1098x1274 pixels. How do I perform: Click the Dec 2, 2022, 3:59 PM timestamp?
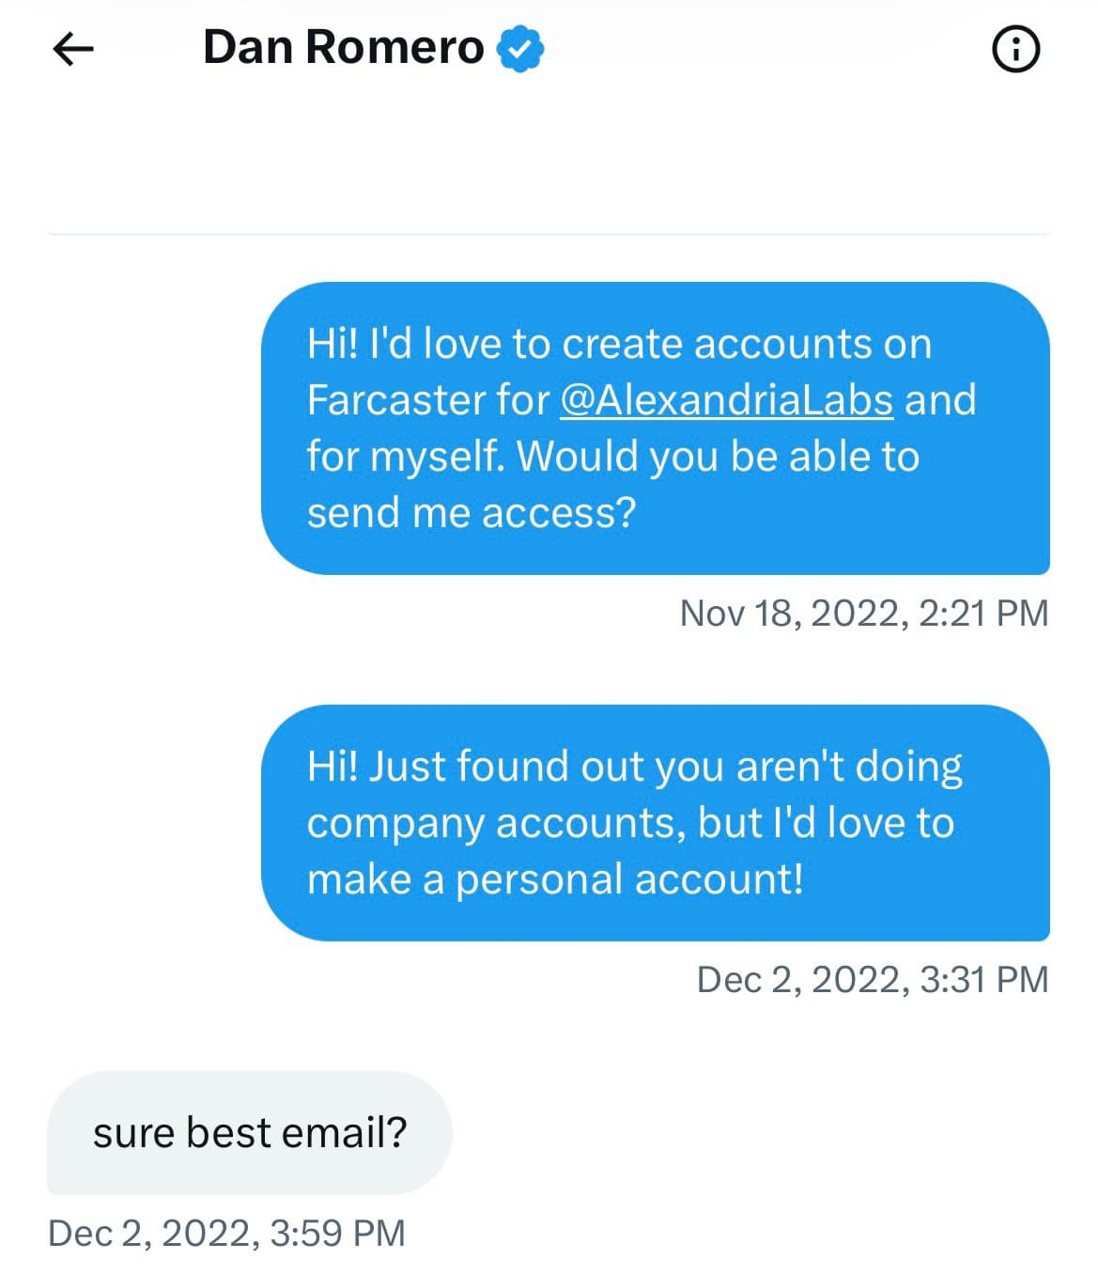tap(226, 1234)
